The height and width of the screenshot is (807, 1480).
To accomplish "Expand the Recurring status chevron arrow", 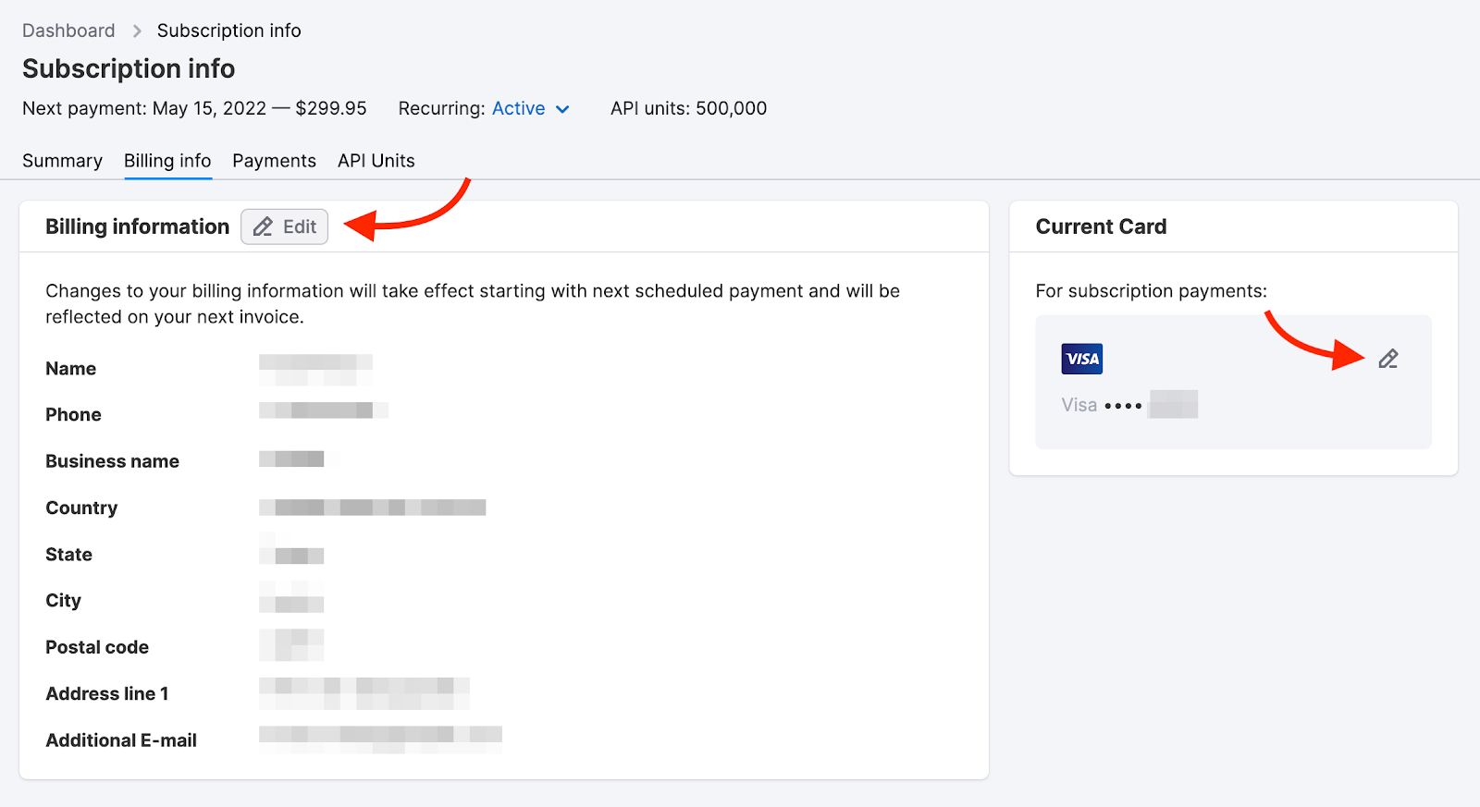I will [x=562, y=109].
